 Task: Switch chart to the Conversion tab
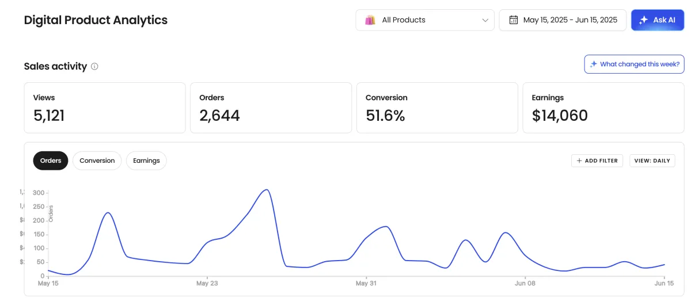point(97,161)
